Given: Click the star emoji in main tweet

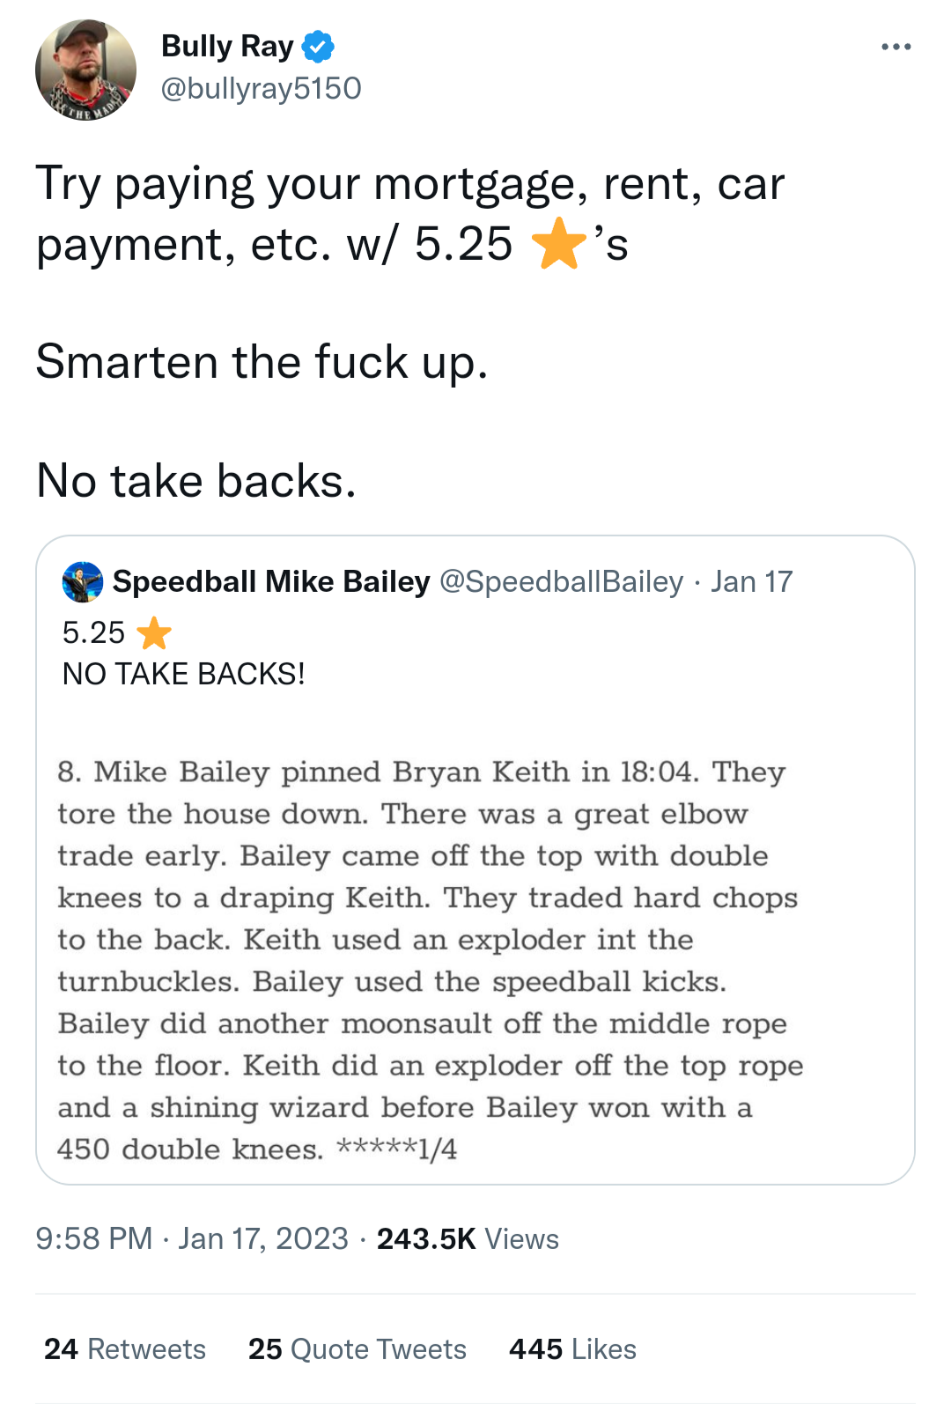Looking at the screenshot, I should pos(559,243).
